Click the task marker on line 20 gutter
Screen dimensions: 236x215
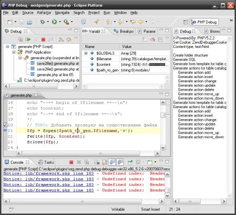5,125
